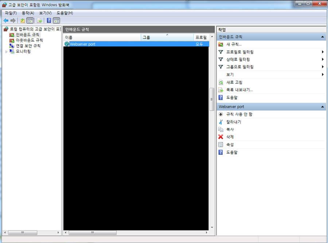Image resolution: width=328 pixels, height=243 pixels.
Task: Click the disable-rule icon for 규칙 사용 안 함
Action: (x=221, y=114)
